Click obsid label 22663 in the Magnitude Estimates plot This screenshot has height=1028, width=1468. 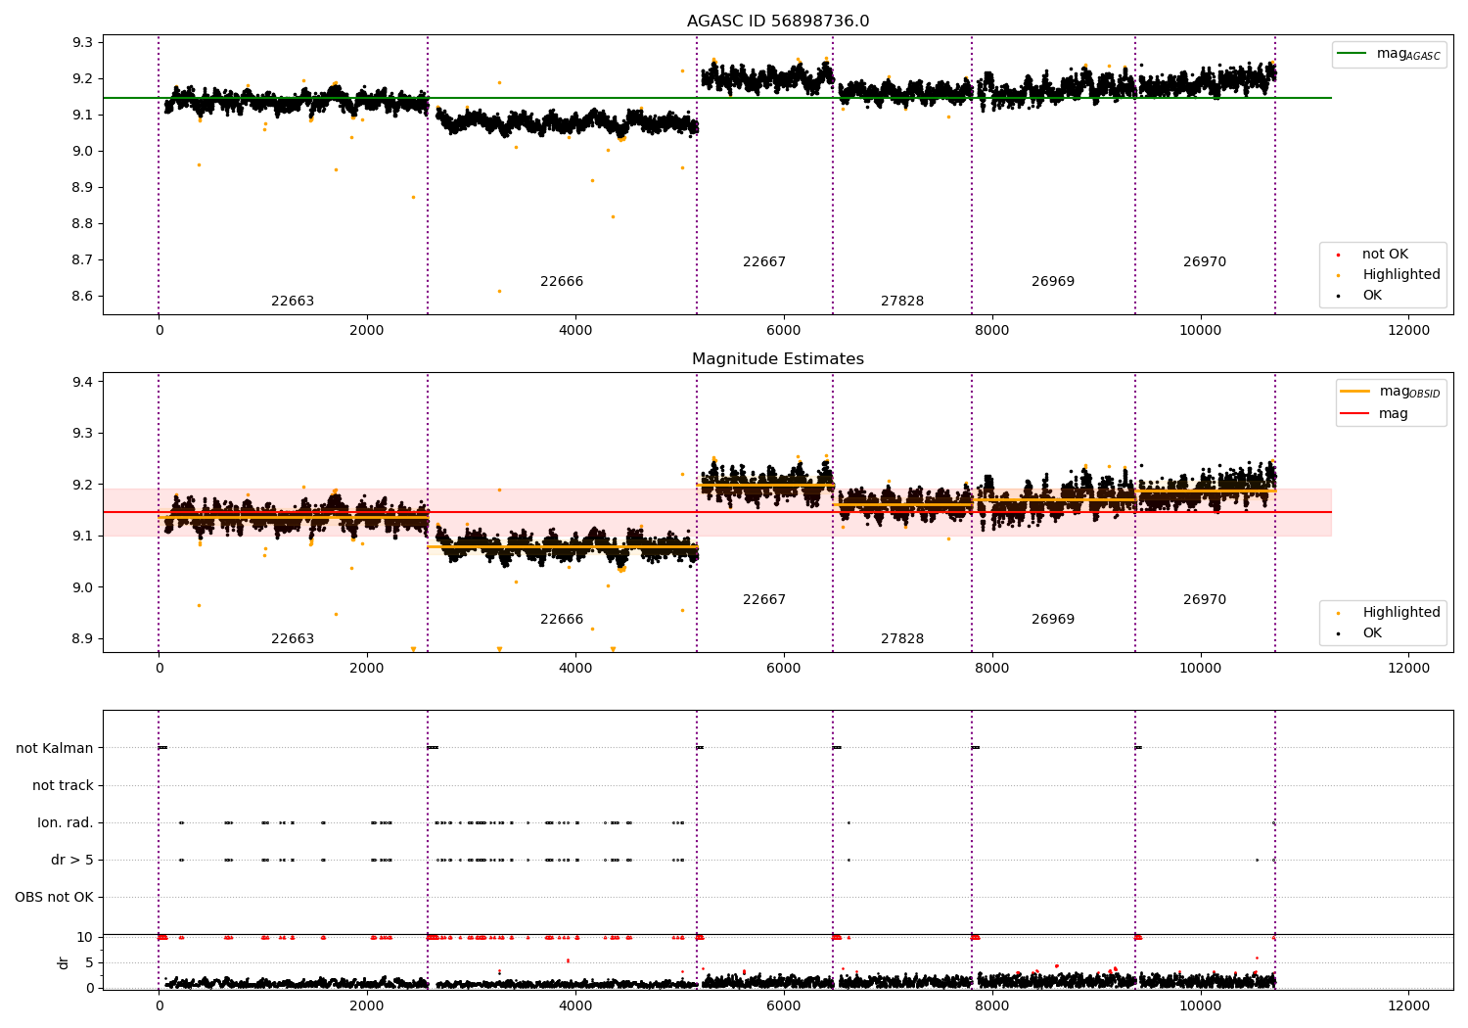[x=293, y=639]
